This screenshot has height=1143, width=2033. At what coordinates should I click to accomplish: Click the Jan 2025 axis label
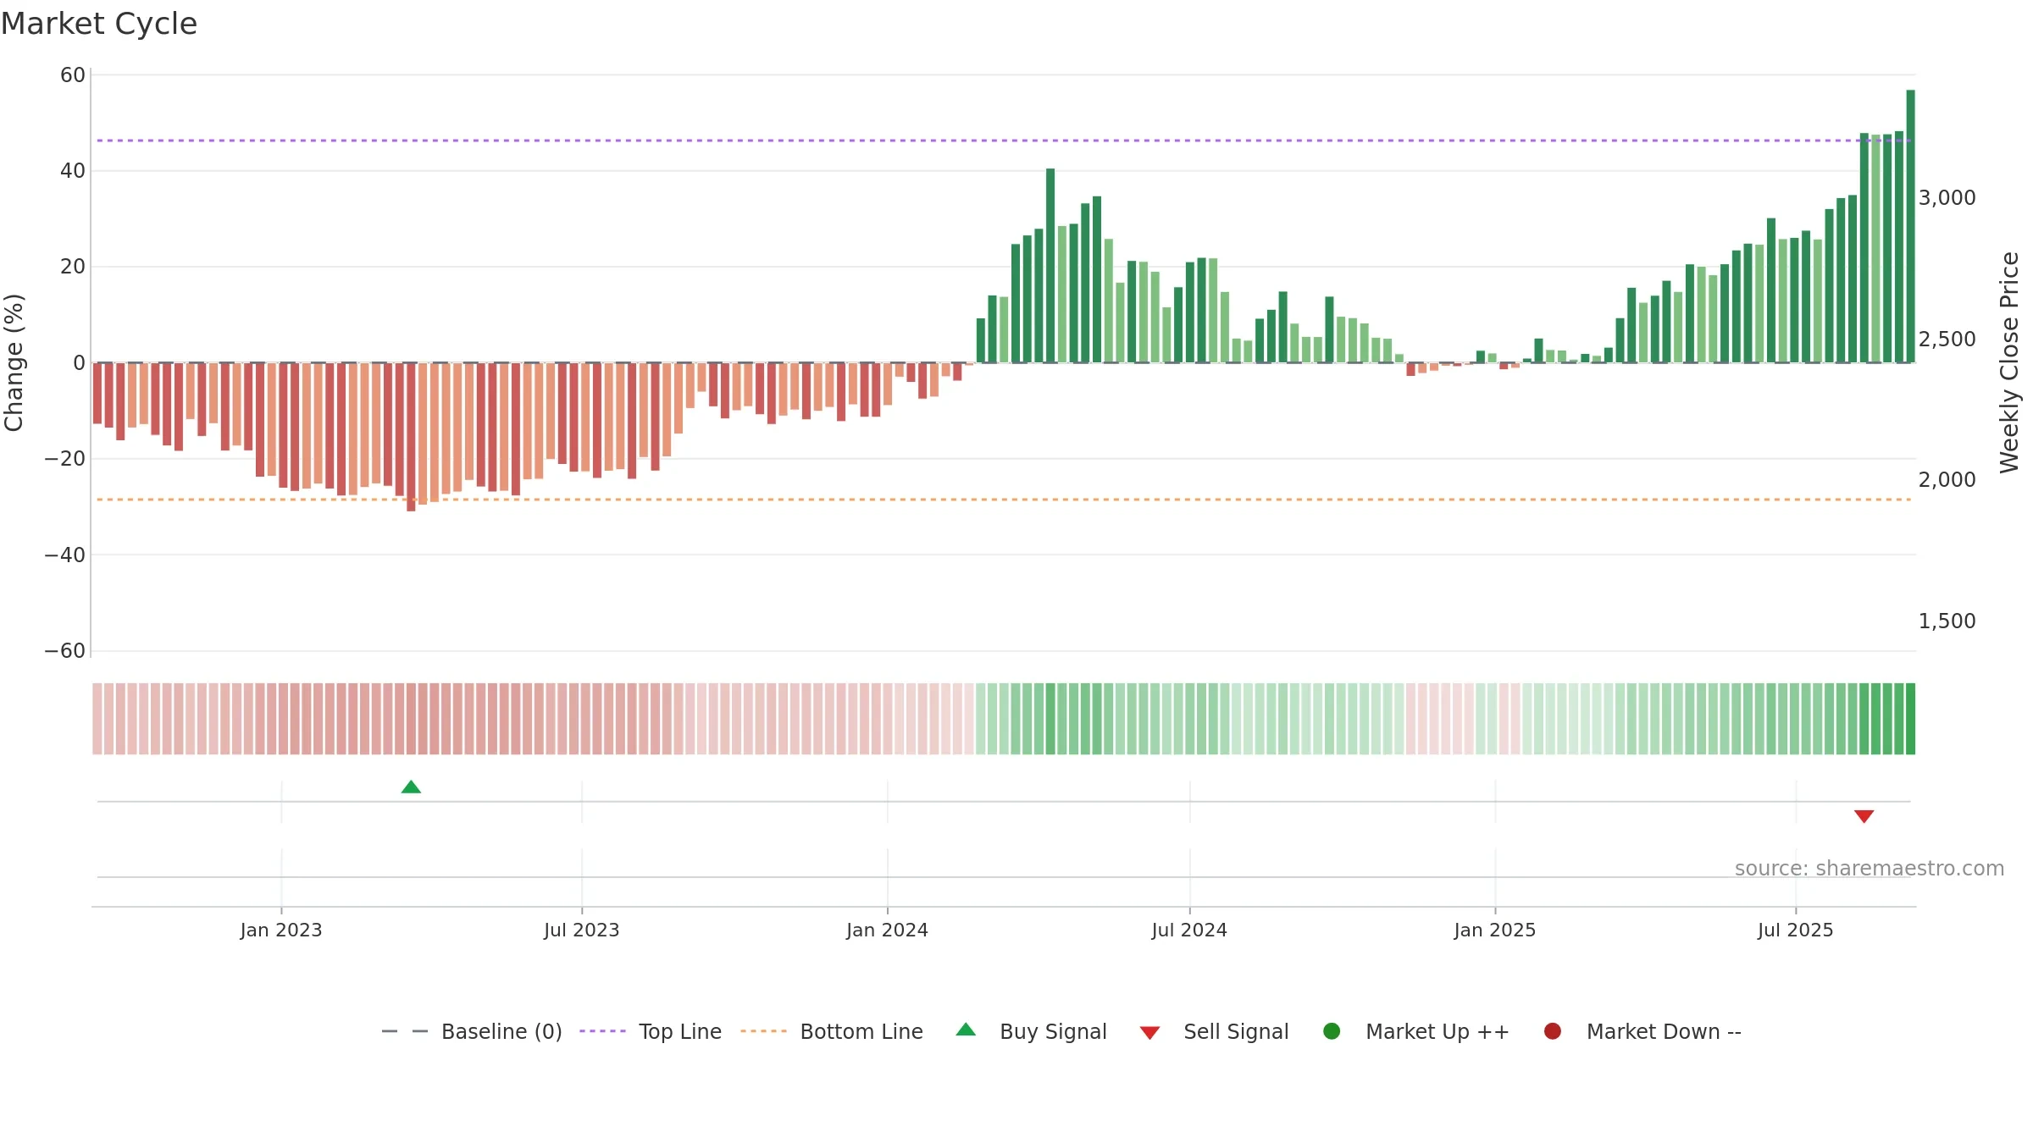[x=1495, y=930]
